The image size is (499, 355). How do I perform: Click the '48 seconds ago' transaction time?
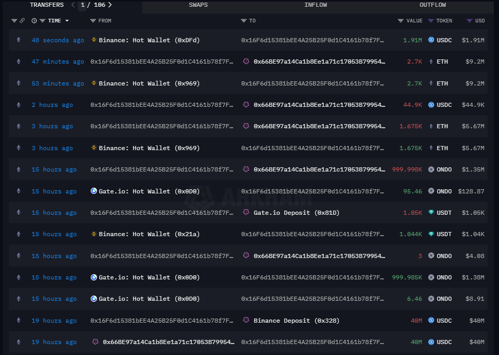pyautogui.click(x=57, y=40)
